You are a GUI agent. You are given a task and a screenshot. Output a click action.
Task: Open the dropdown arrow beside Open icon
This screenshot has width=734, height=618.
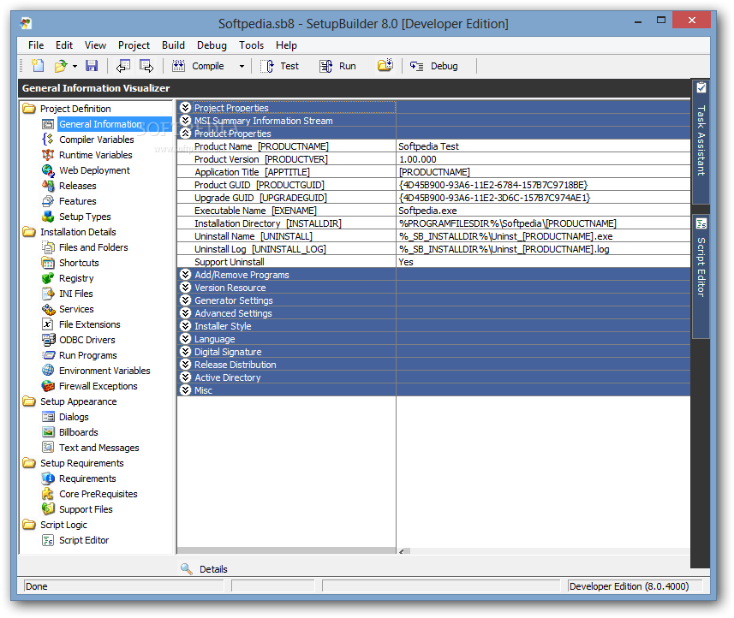point(75,67)
